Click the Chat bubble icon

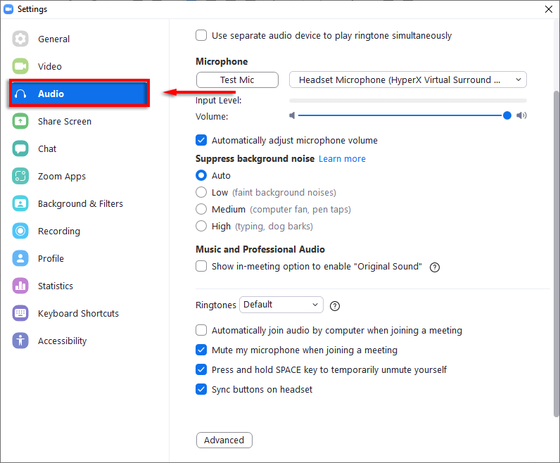[20, 148]
